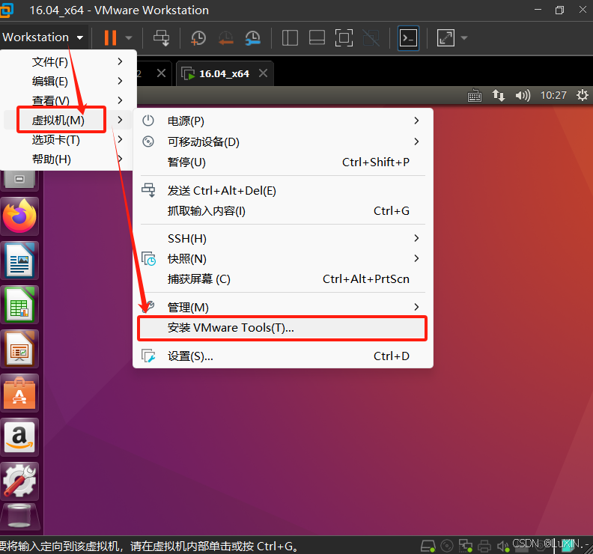593x554 pixels.
Task: Expand the 电源(P) submenu arrow
Action: [416, 121]
